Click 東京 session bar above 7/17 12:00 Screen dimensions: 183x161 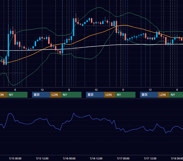click(x=149, y=95)
